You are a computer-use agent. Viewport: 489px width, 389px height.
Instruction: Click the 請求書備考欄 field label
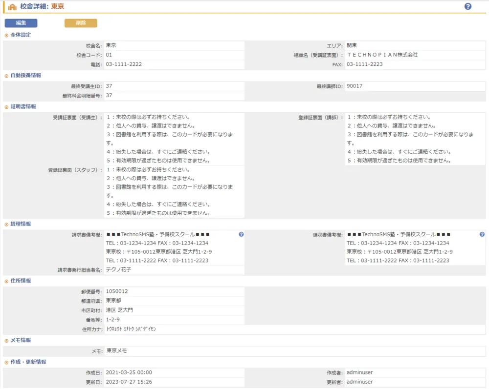87,235
